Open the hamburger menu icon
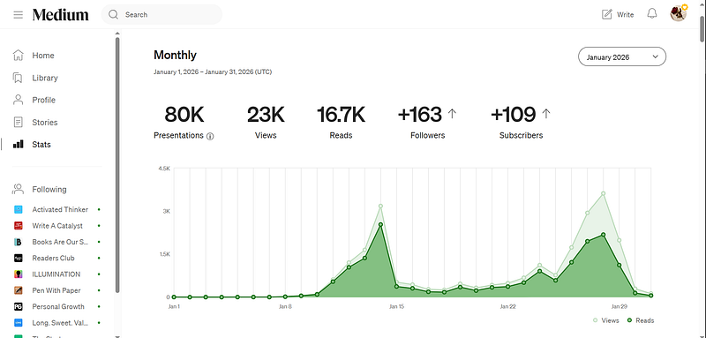The height and width of the screenshot is (338, 706). point(18,15)
